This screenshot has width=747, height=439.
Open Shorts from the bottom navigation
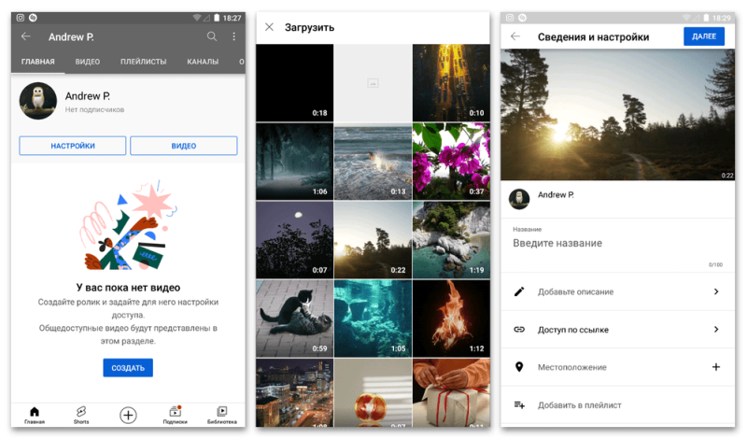click(x=81, y=415)
